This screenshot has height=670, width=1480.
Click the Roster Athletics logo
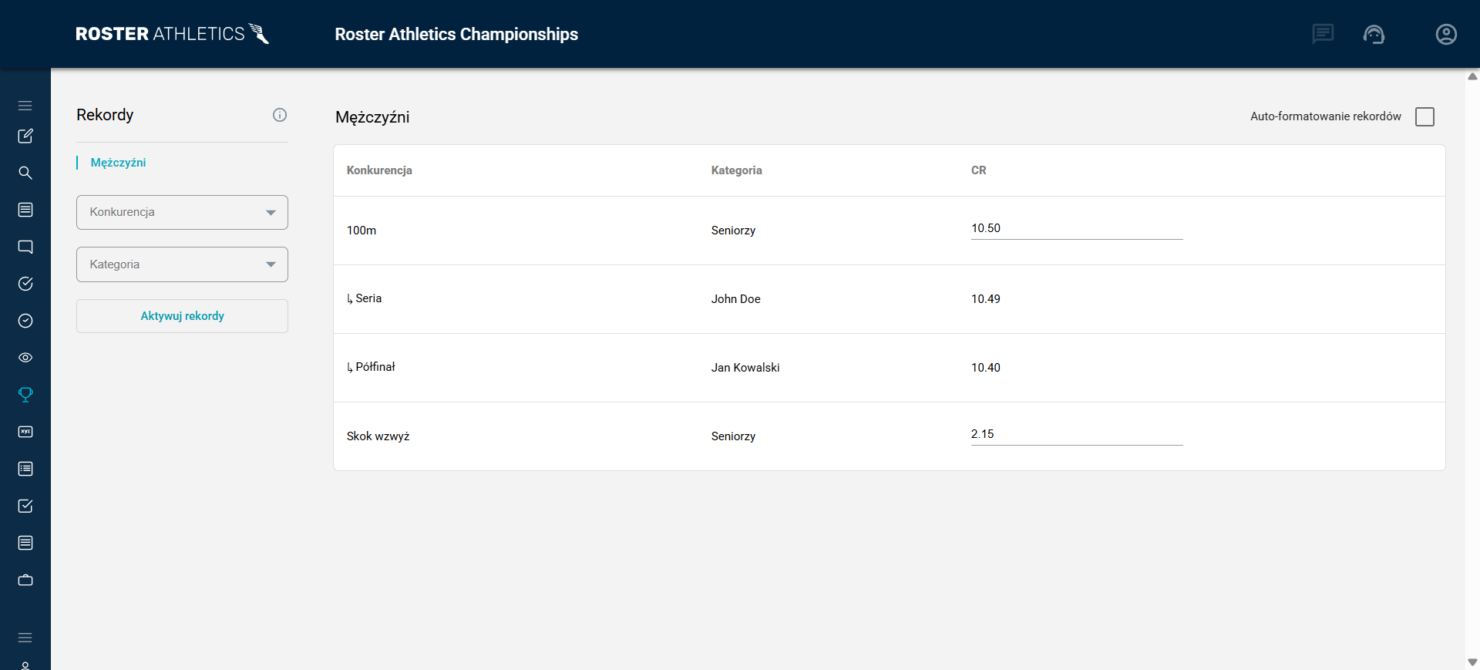[x=173, y=34]
